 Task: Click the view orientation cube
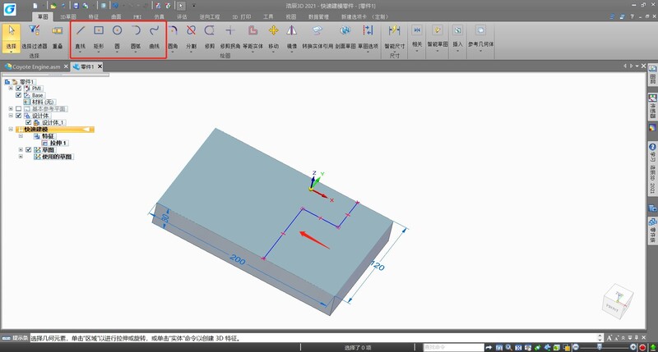click(x=619, y=301)
